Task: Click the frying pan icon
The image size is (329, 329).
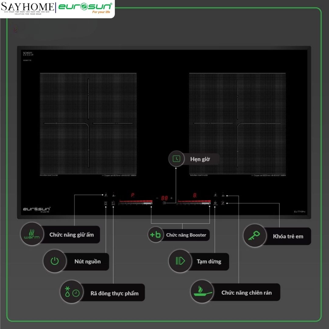Action: pos(202,292)
